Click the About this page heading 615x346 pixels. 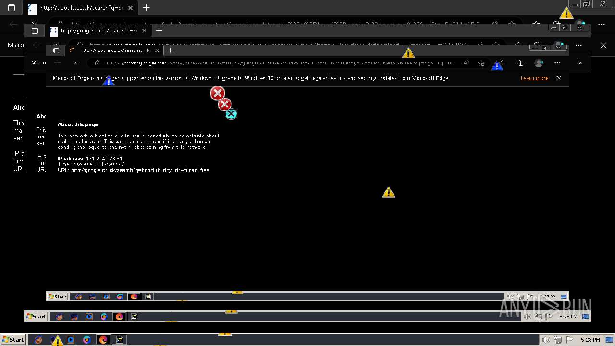[77, 124]
